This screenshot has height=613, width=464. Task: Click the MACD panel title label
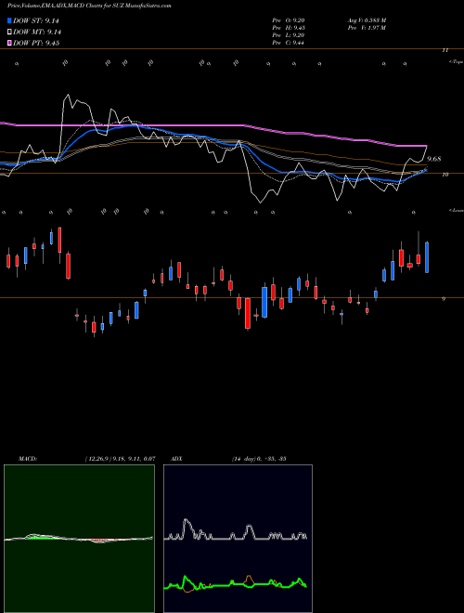[28, 459]
